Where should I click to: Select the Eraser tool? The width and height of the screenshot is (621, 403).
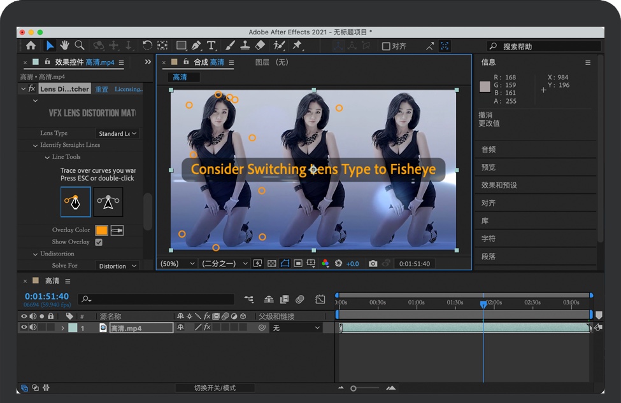(260, 45)
